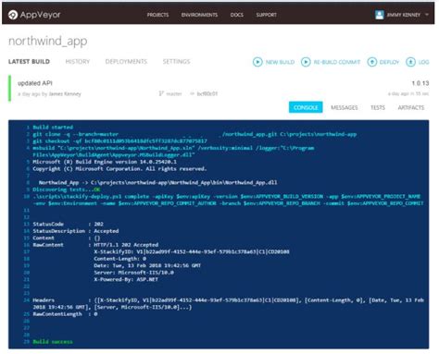Open the Docs menu item
439x354 pixels.
tap(237, 15)
